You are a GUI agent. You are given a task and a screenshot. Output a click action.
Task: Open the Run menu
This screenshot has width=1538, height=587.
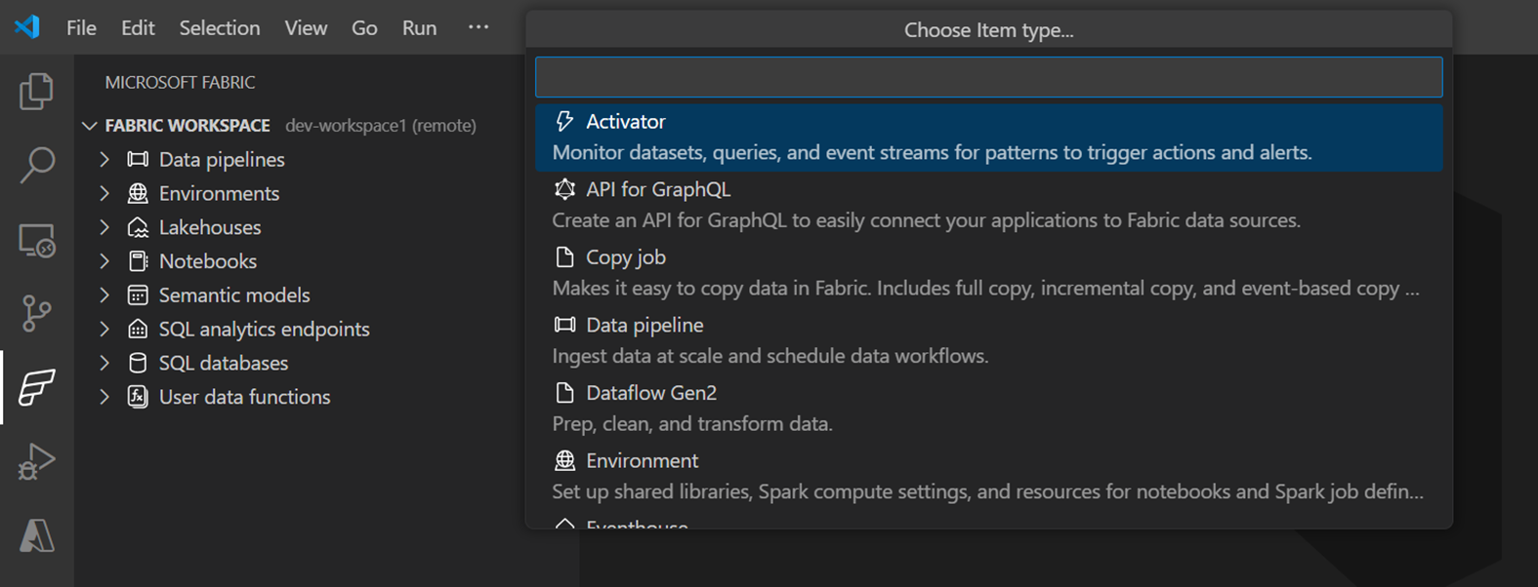click(x=419, y=27)
